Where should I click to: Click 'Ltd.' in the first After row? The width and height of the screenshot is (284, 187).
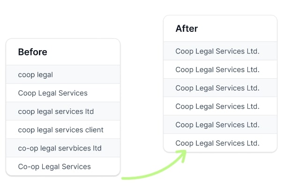tap(253, 51)
